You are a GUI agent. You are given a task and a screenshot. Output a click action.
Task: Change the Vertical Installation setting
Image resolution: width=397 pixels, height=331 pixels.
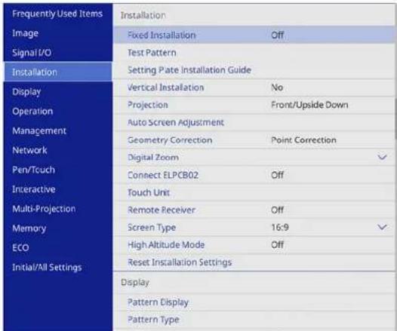[x=254, y=87]
